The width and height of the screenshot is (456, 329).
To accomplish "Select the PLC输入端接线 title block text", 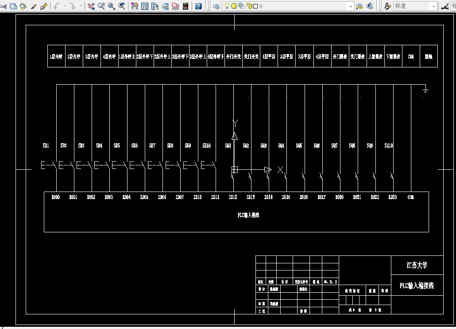I will click(x=417, y=286).
